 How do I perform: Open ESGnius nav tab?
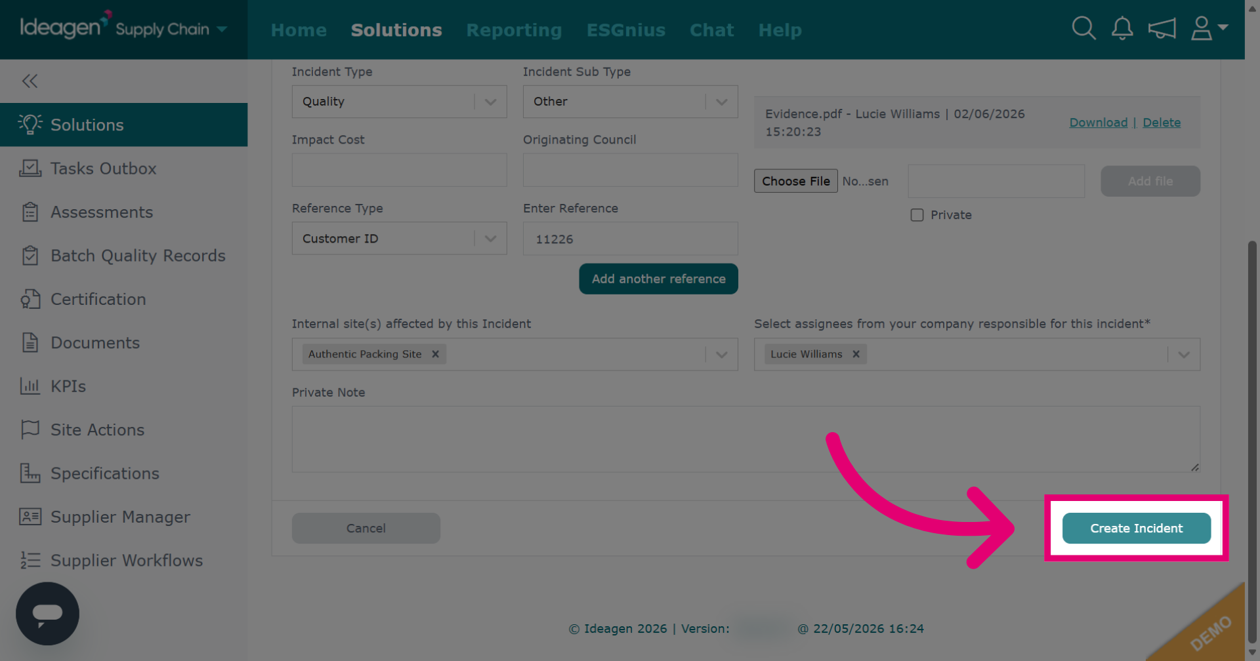pos(626,30)
